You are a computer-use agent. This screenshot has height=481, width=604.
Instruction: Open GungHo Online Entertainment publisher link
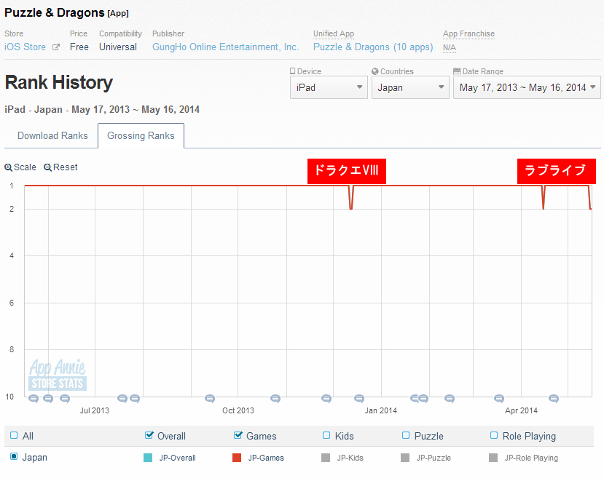[225, 47]
